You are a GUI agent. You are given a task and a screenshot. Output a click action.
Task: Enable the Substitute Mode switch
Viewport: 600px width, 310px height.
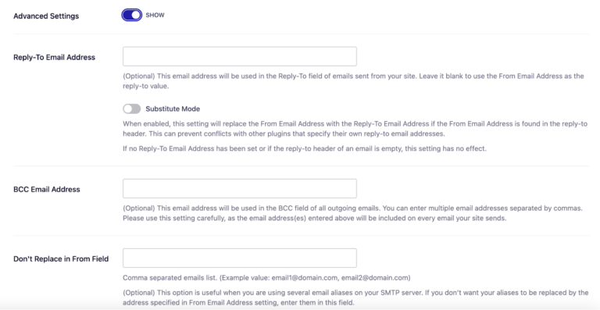pos(131,109)
